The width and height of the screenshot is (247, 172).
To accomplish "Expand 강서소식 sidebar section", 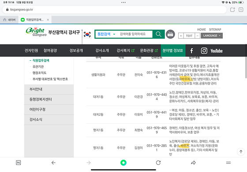I will pyautogui.click(x=49, y=120).
